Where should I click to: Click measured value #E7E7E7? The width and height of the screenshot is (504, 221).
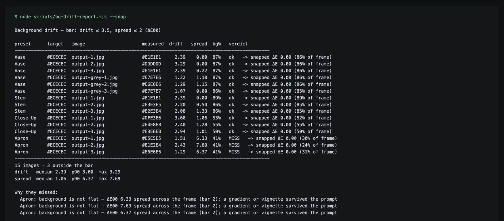click(152, 91)
